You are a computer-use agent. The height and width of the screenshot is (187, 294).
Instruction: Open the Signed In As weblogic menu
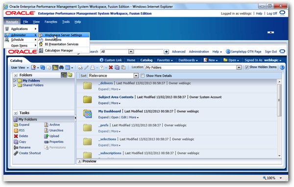point(263,60)
